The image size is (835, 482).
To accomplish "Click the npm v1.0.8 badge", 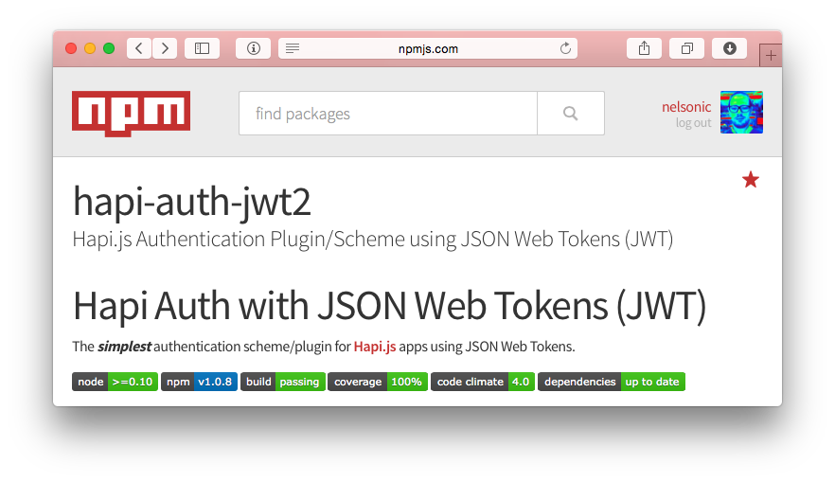I will (x=199, y=382).
